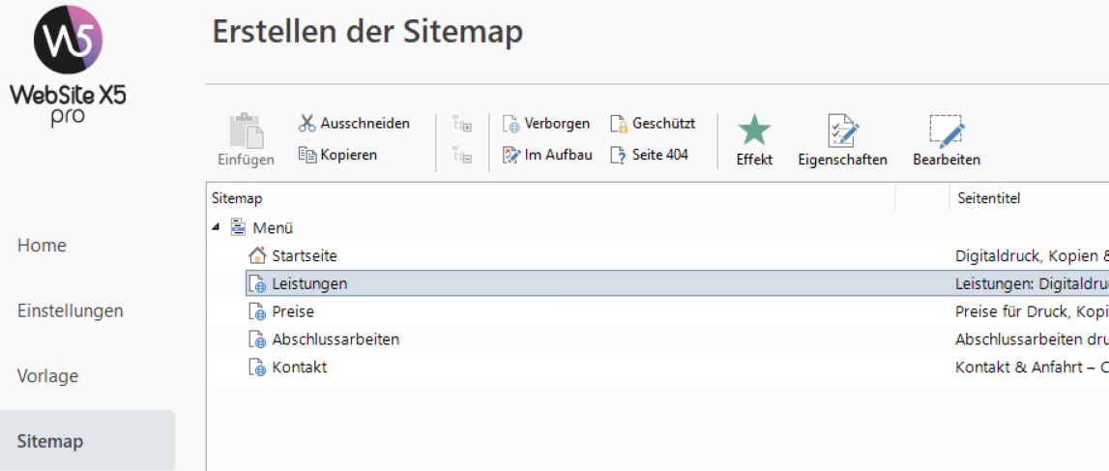Viewport: 1109px width, 471px height.
Task: Collapse the Menü tree node
Action: point(216,228)
